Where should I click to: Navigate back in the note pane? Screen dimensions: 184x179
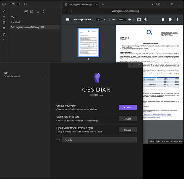coord(66,11)
